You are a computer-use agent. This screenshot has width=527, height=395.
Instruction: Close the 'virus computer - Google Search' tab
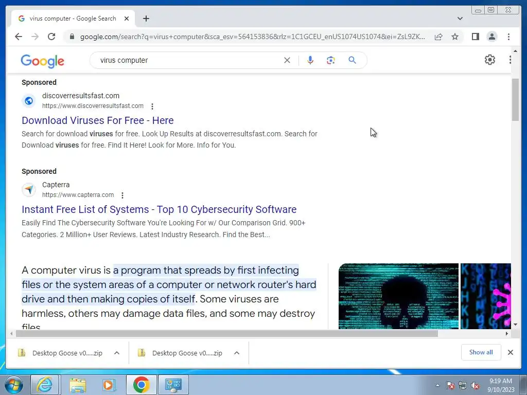(127, 19)
